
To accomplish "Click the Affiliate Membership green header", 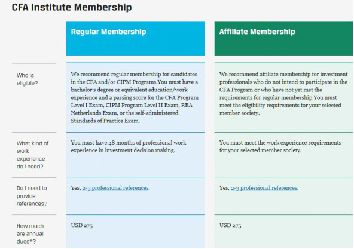I will point(283,39).
